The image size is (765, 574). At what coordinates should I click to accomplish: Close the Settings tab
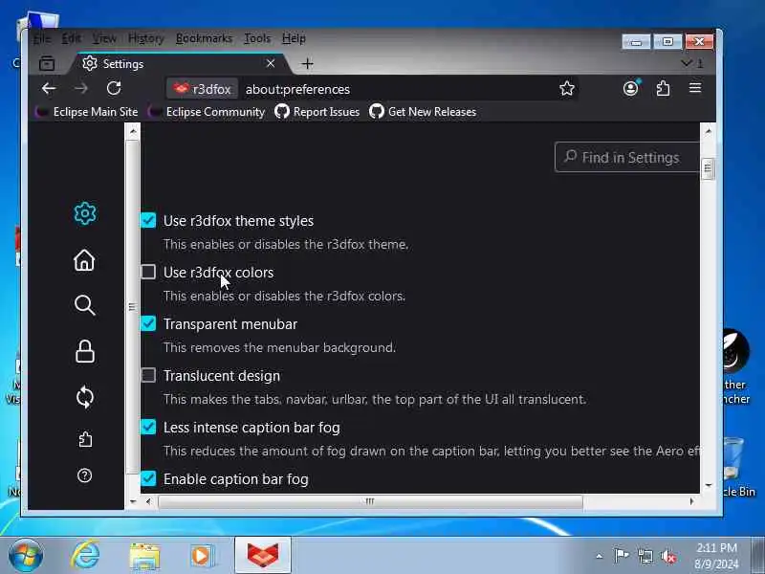point(271,63)
